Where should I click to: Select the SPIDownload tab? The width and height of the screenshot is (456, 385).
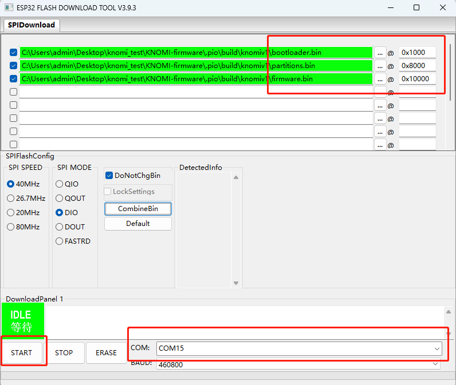coord(32,25)
